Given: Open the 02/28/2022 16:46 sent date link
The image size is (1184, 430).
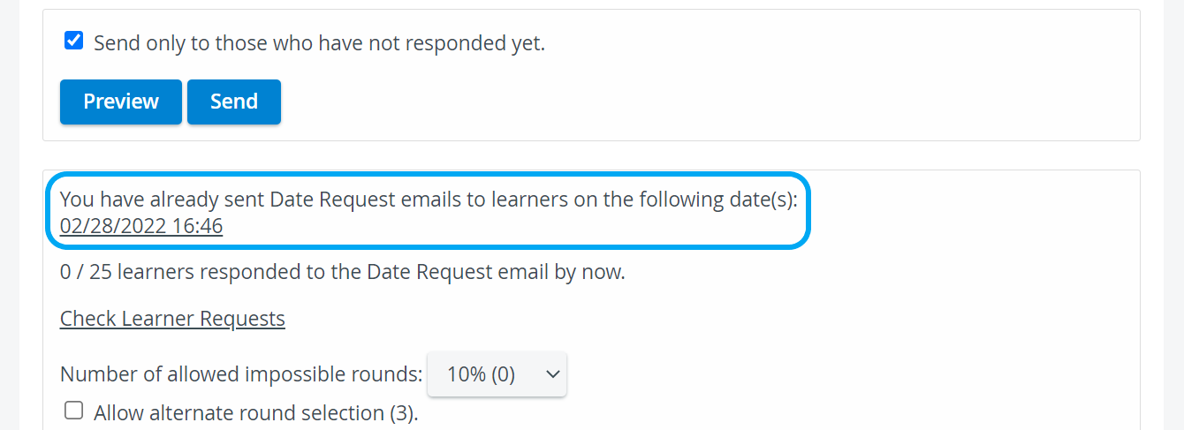Looking at the screenshot, I should (141, 227).
